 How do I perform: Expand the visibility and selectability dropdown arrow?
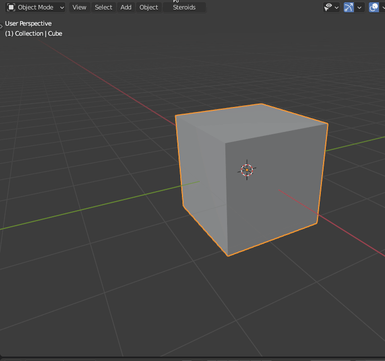coord(336,7)
